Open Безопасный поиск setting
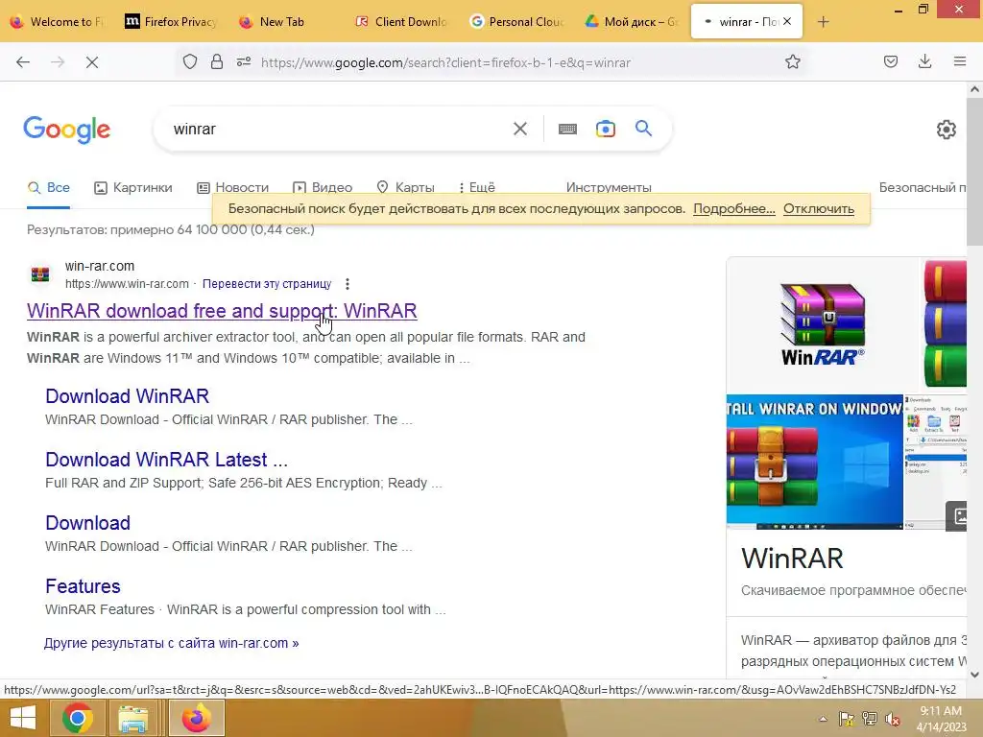This screenshot has height=737, width=983. point(923,187)
